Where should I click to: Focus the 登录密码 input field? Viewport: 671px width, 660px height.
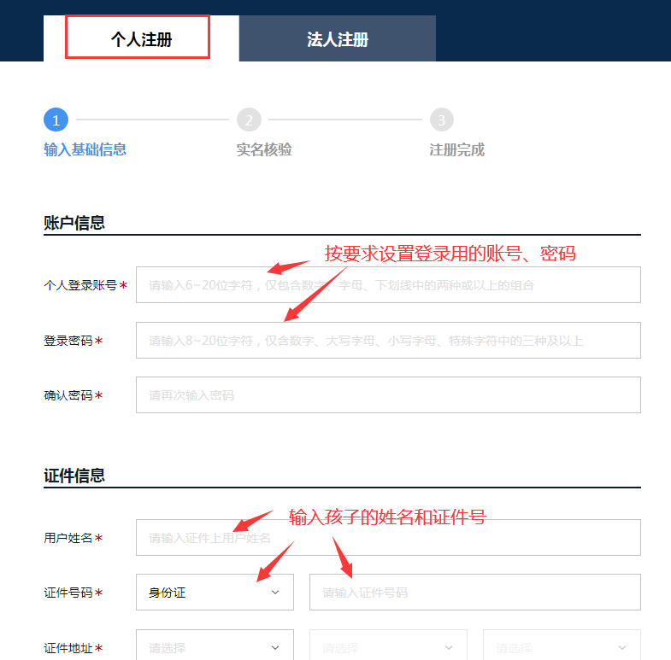coord(388,341)
